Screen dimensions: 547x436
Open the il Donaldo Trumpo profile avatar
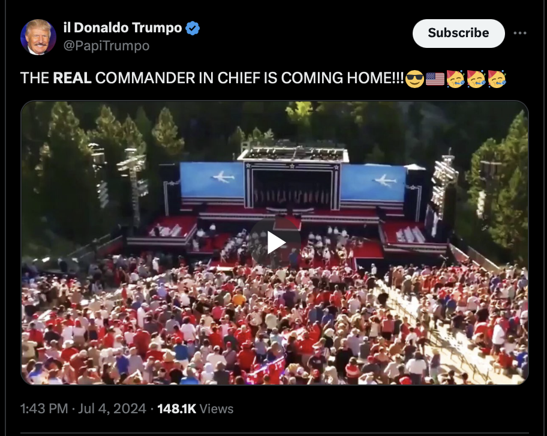(38, 37)
